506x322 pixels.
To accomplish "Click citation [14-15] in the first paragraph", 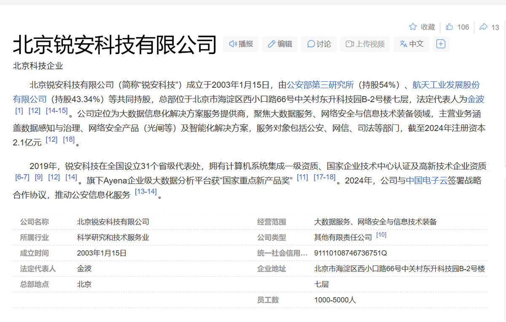I will 57,111.
